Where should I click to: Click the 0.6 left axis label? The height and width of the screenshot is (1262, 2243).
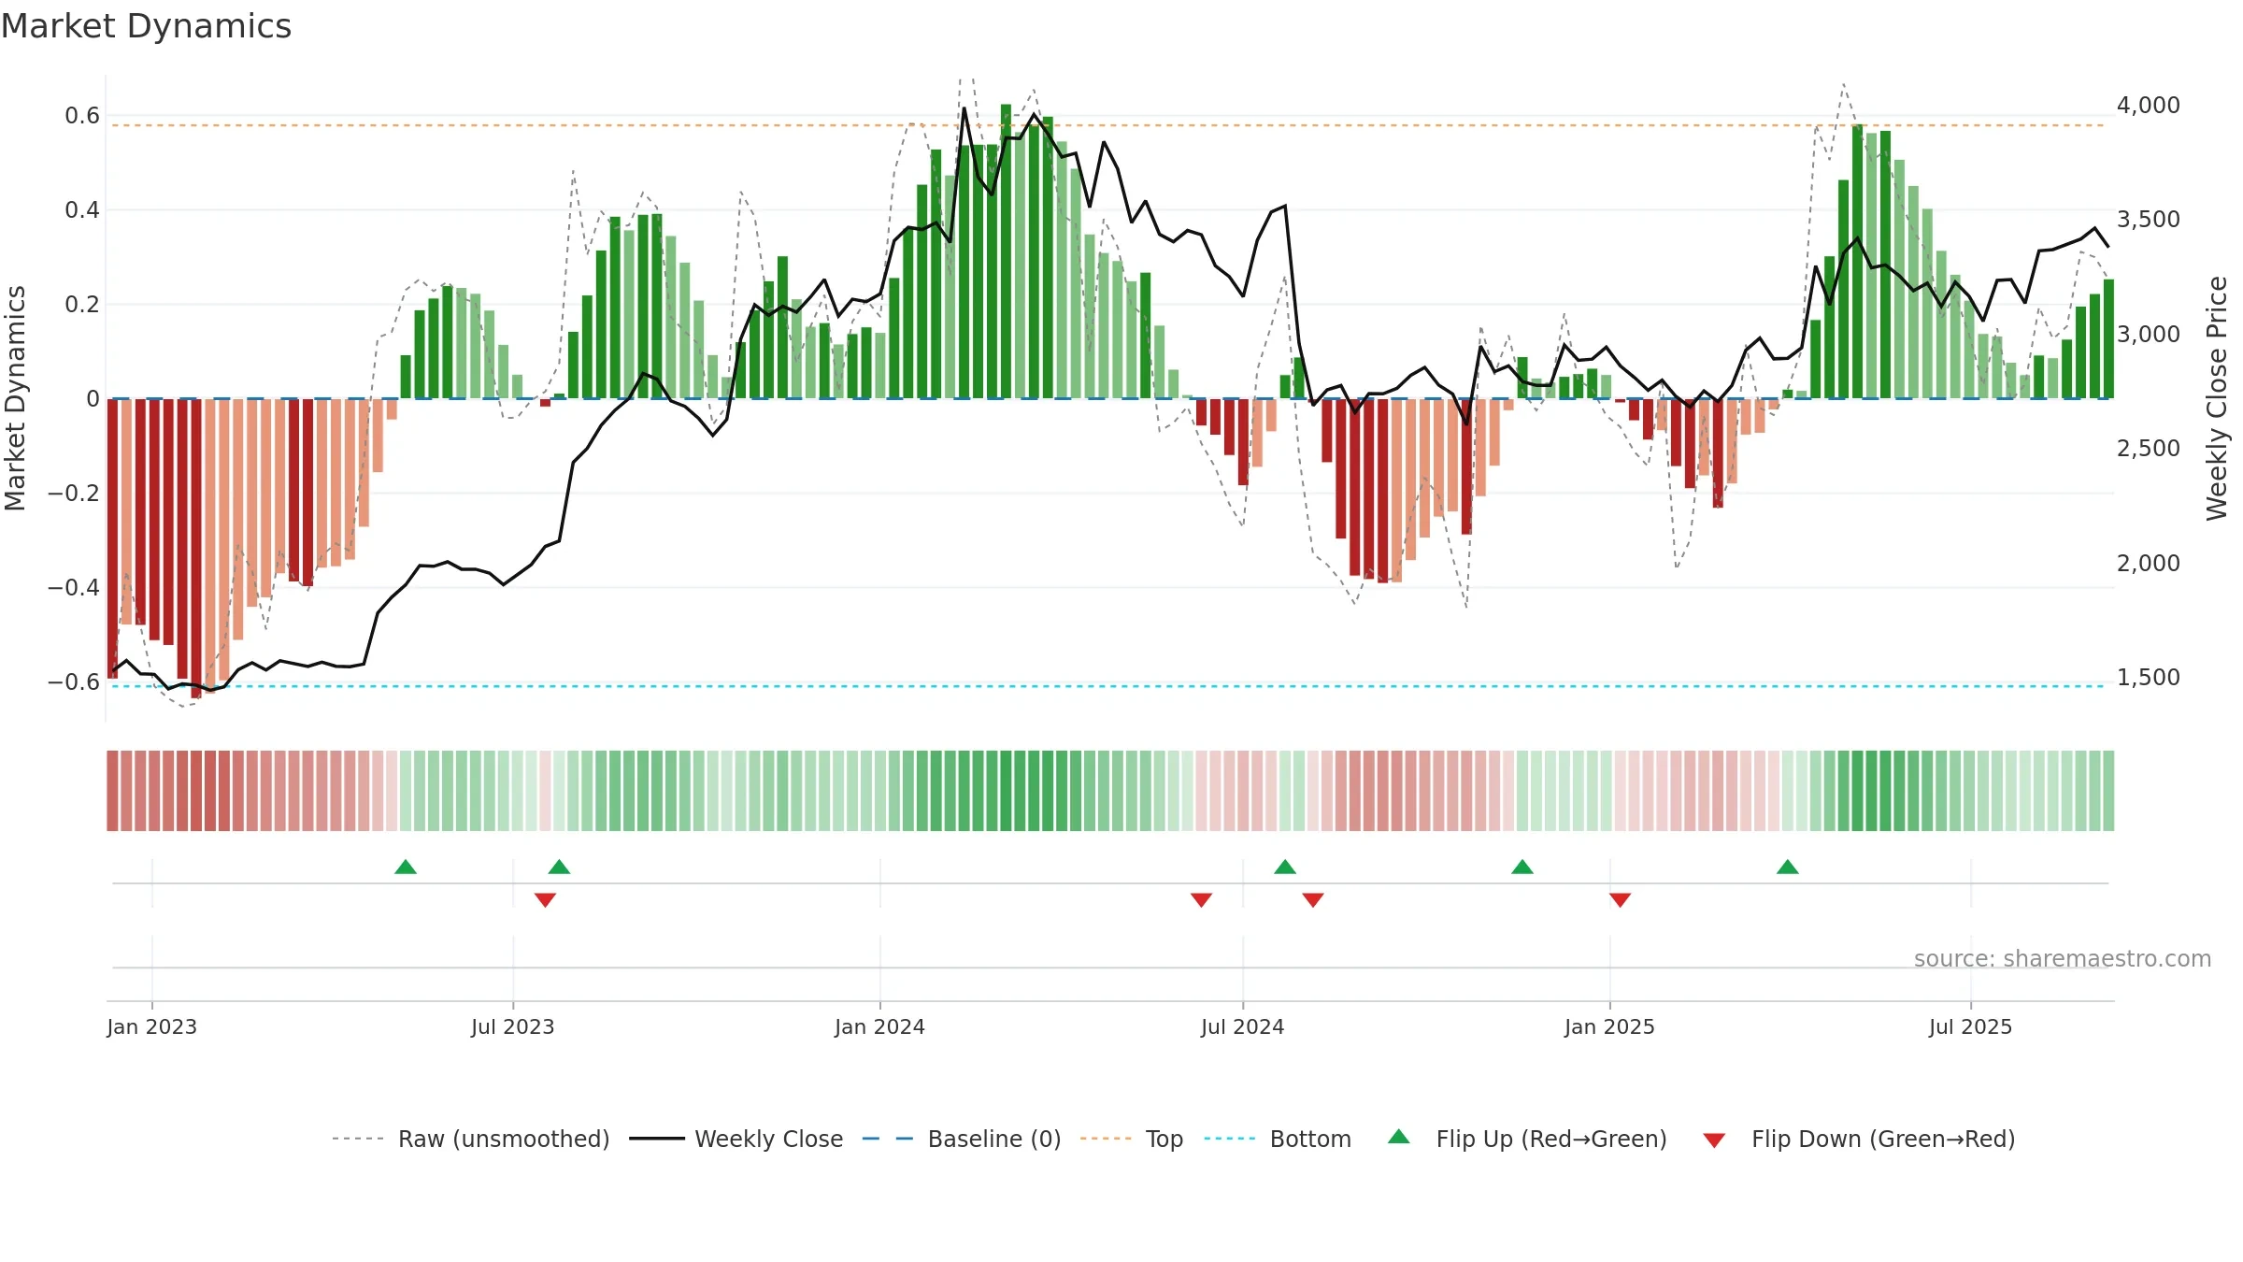tap(82, 116)
